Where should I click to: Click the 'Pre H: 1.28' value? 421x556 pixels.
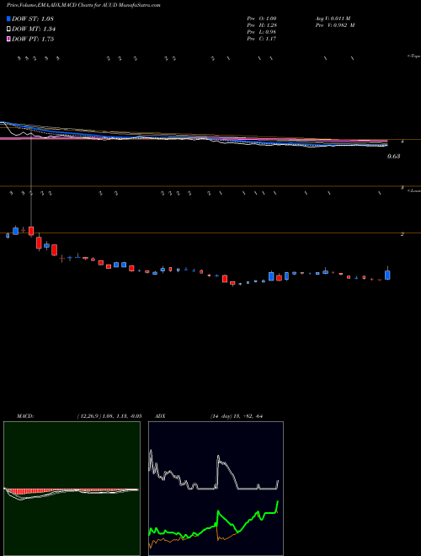coord(262,25)
